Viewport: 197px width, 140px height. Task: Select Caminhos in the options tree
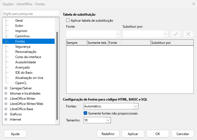coord(22,36)
